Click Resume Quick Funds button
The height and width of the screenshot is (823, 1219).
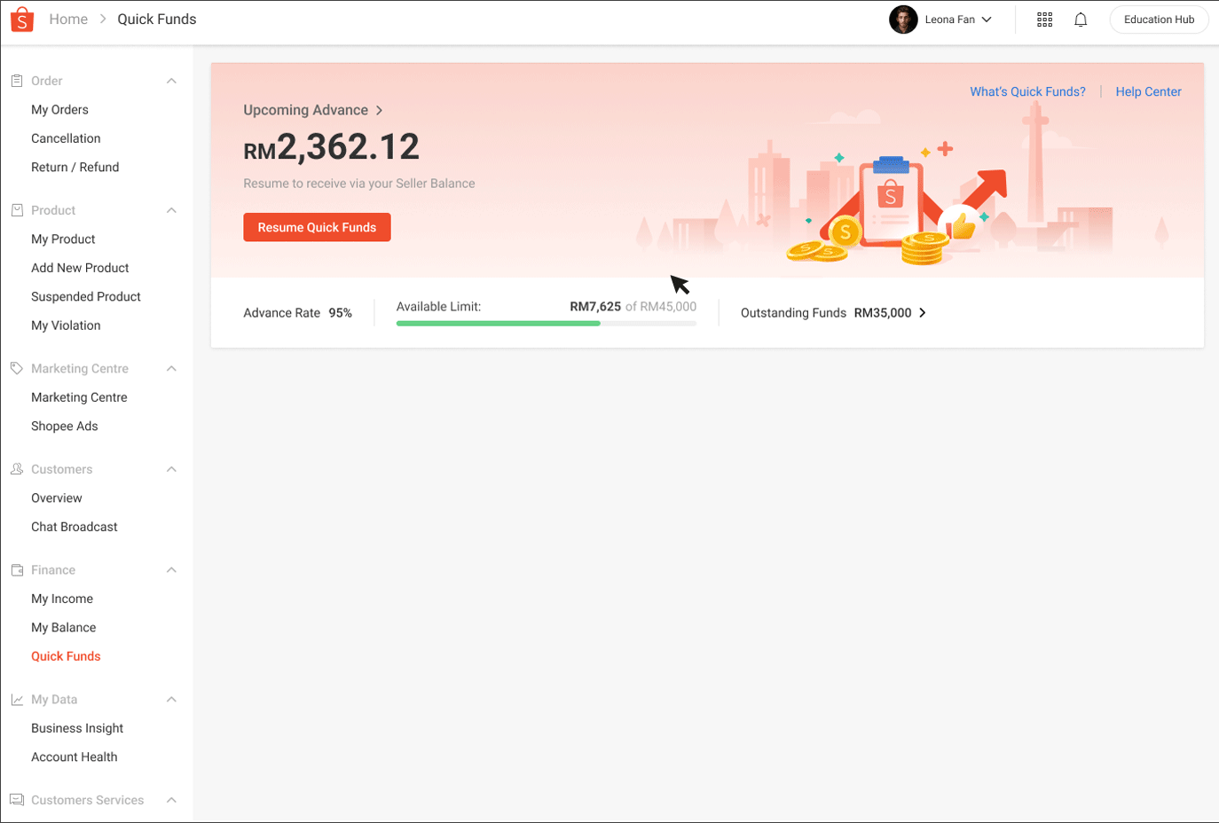317,227
